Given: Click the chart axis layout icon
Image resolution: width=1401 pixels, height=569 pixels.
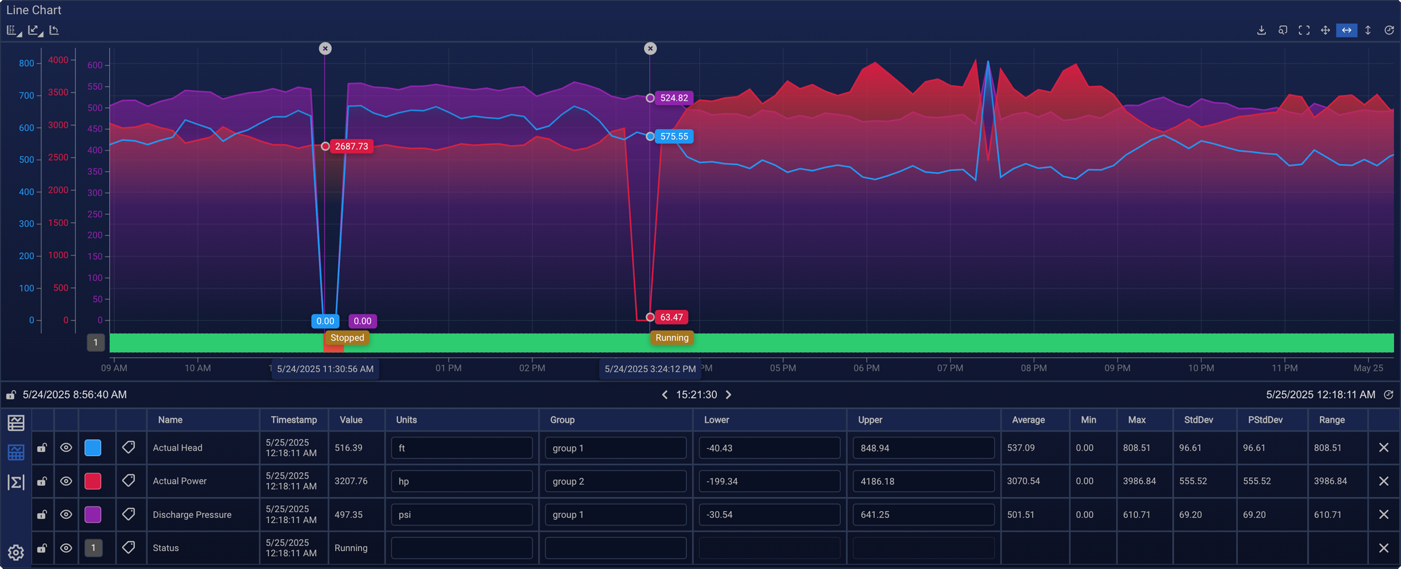Looking at the screenshot, I should (55, 30).
